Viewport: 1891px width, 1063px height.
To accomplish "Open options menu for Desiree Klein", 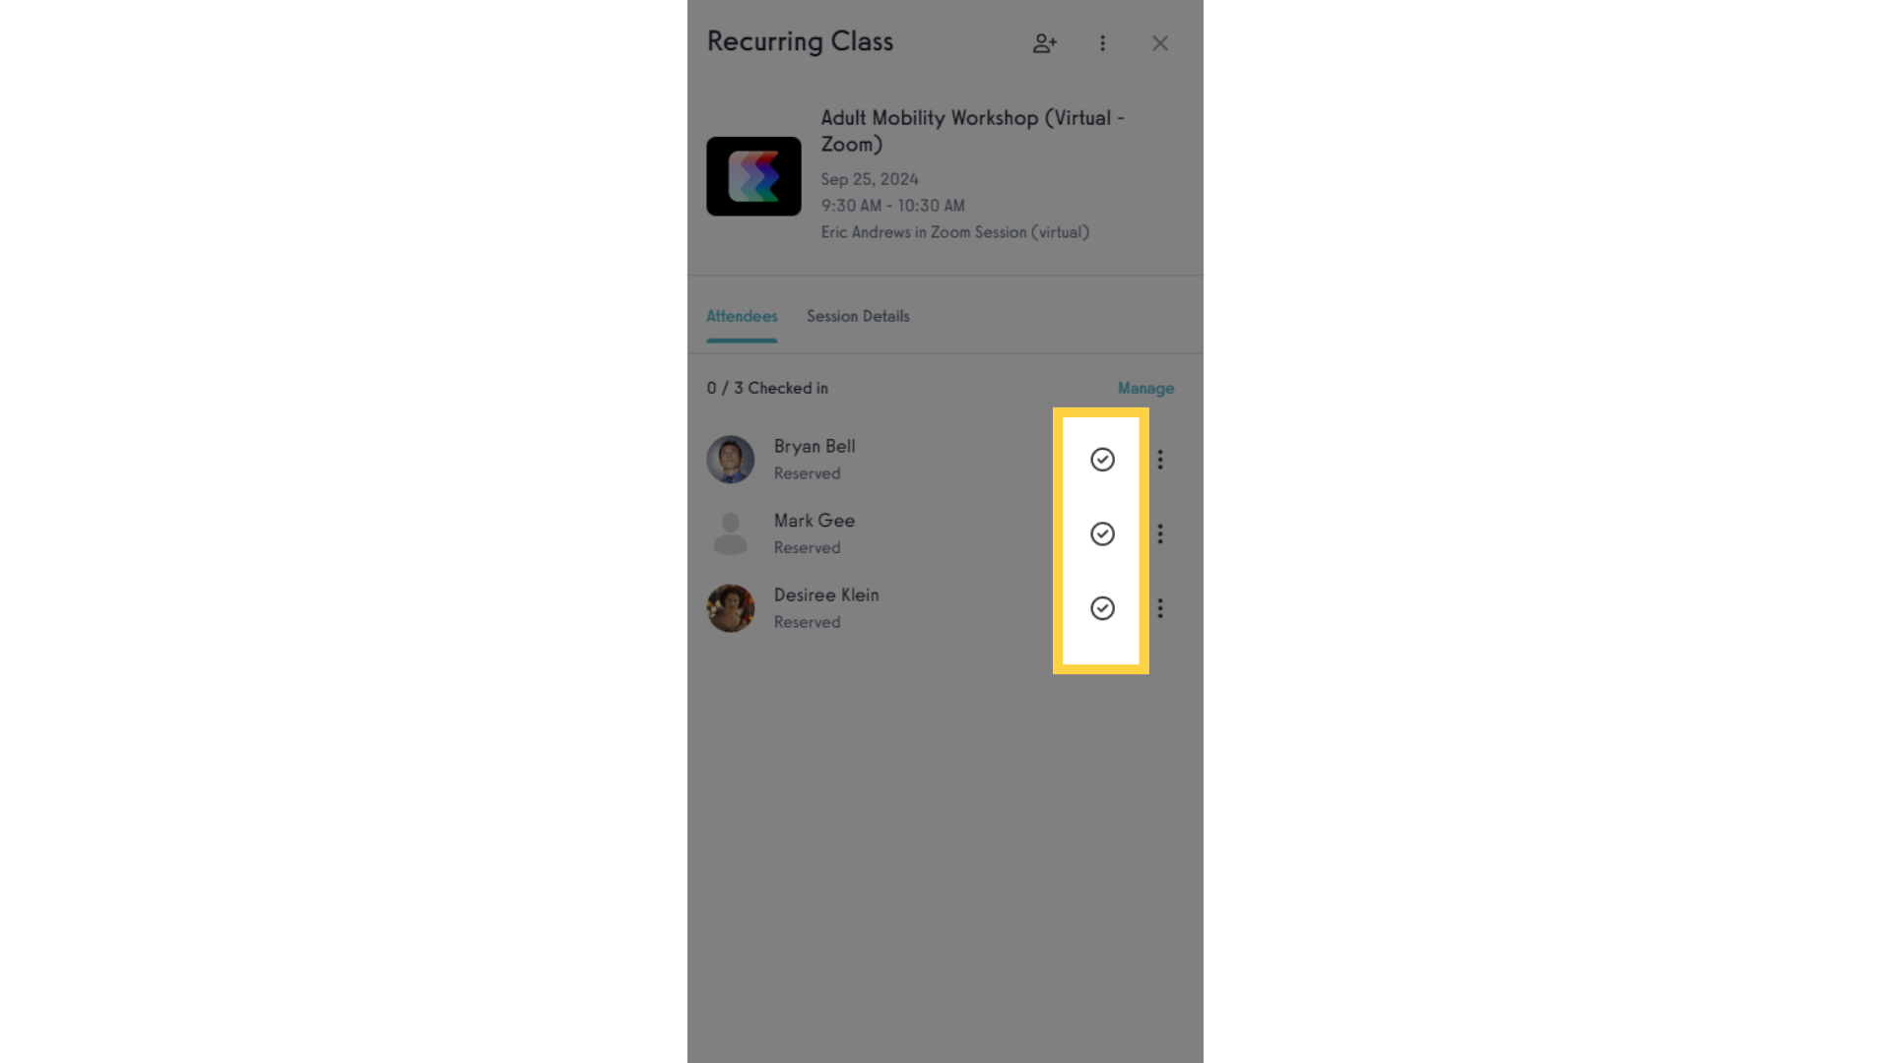I will click(x=1160, y=607).
